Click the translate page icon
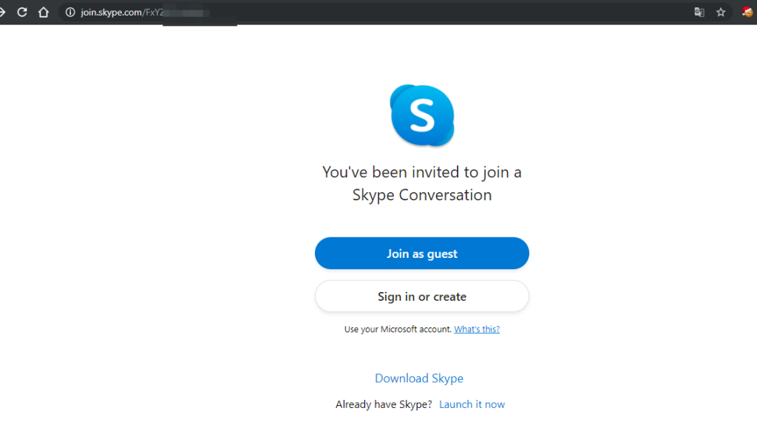Viewport: 757px width, 428px height. [699, 12]
